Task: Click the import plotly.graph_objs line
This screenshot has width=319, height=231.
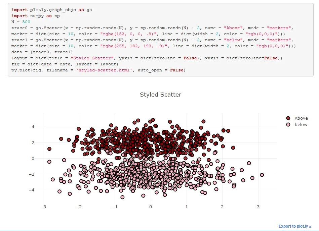Action: pyautogui.click(x=52, y=10)
